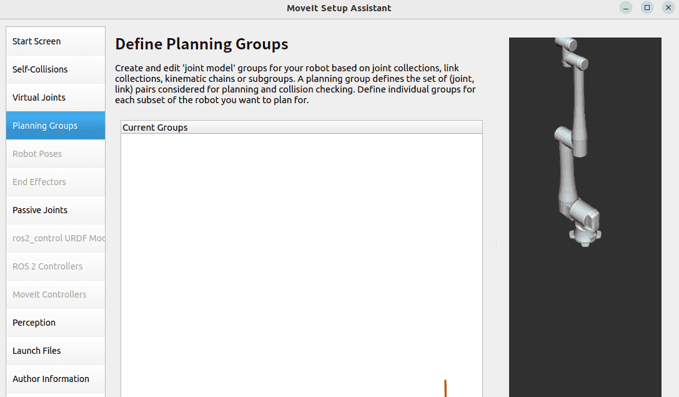Go to the Perception step
The height and width of the screenshot is (397, 679).
(56, 323)
